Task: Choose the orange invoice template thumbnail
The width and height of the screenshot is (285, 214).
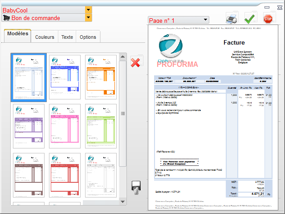Action: click(101, 77)
